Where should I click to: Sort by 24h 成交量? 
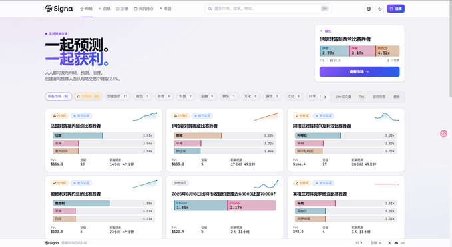pyautogui.click(x=343, y=97)
